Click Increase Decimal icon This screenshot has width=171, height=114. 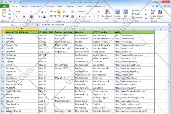tap(94, 16)
